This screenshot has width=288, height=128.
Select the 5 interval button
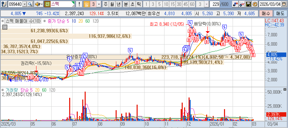(x=159, y=4)
